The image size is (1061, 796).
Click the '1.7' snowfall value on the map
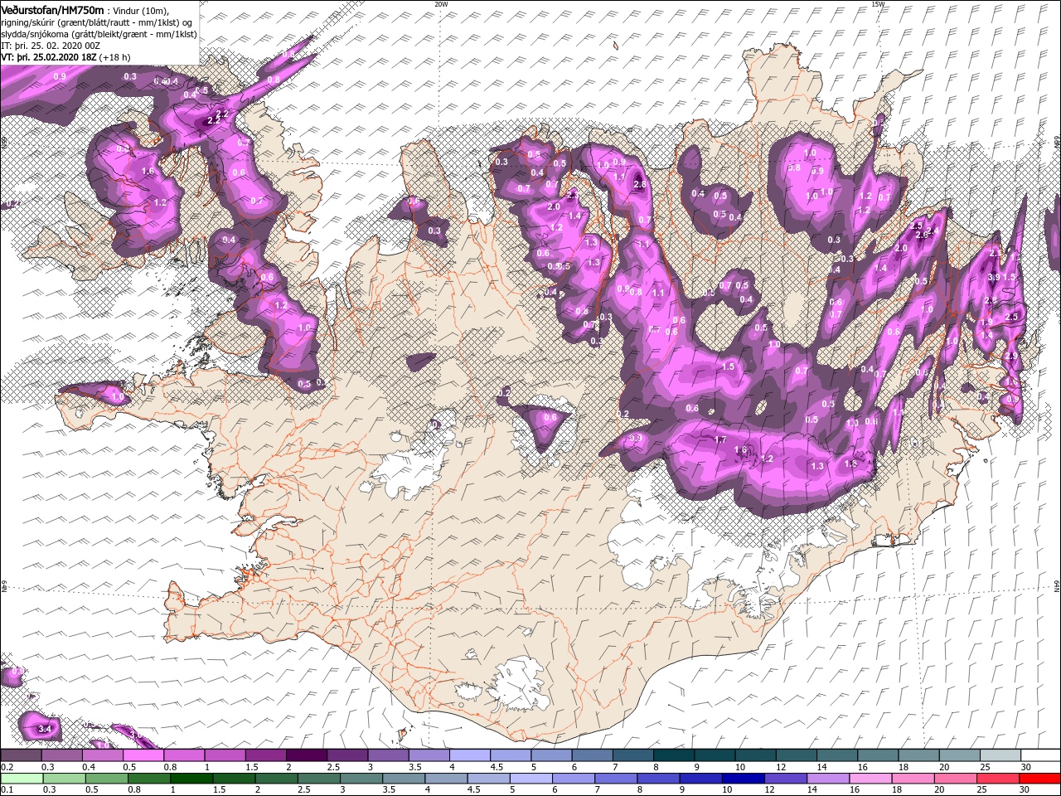(x=720, y=440)
